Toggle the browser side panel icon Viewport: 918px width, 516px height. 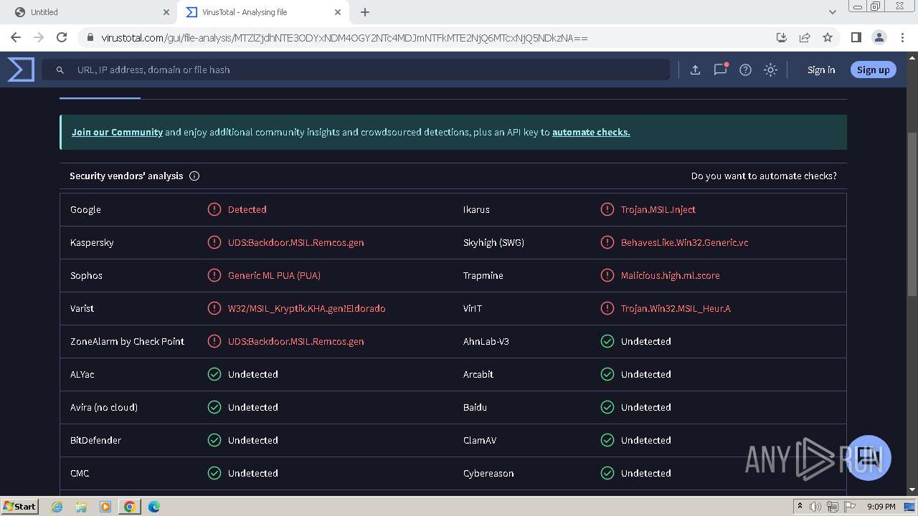coord(856,37)
